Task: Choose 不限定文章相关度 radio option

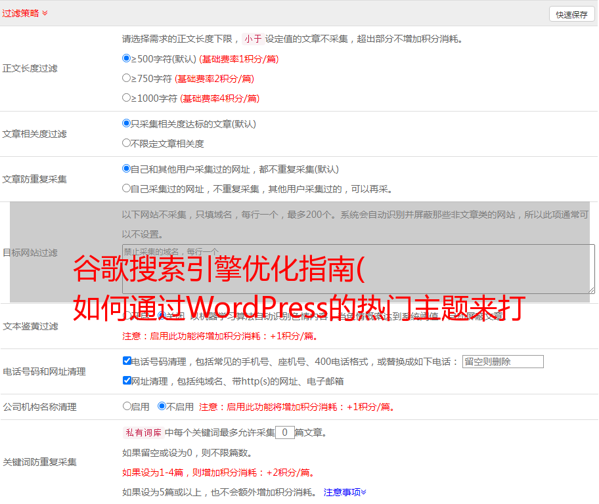Action: pyautogui.click(x=126, y=143)
